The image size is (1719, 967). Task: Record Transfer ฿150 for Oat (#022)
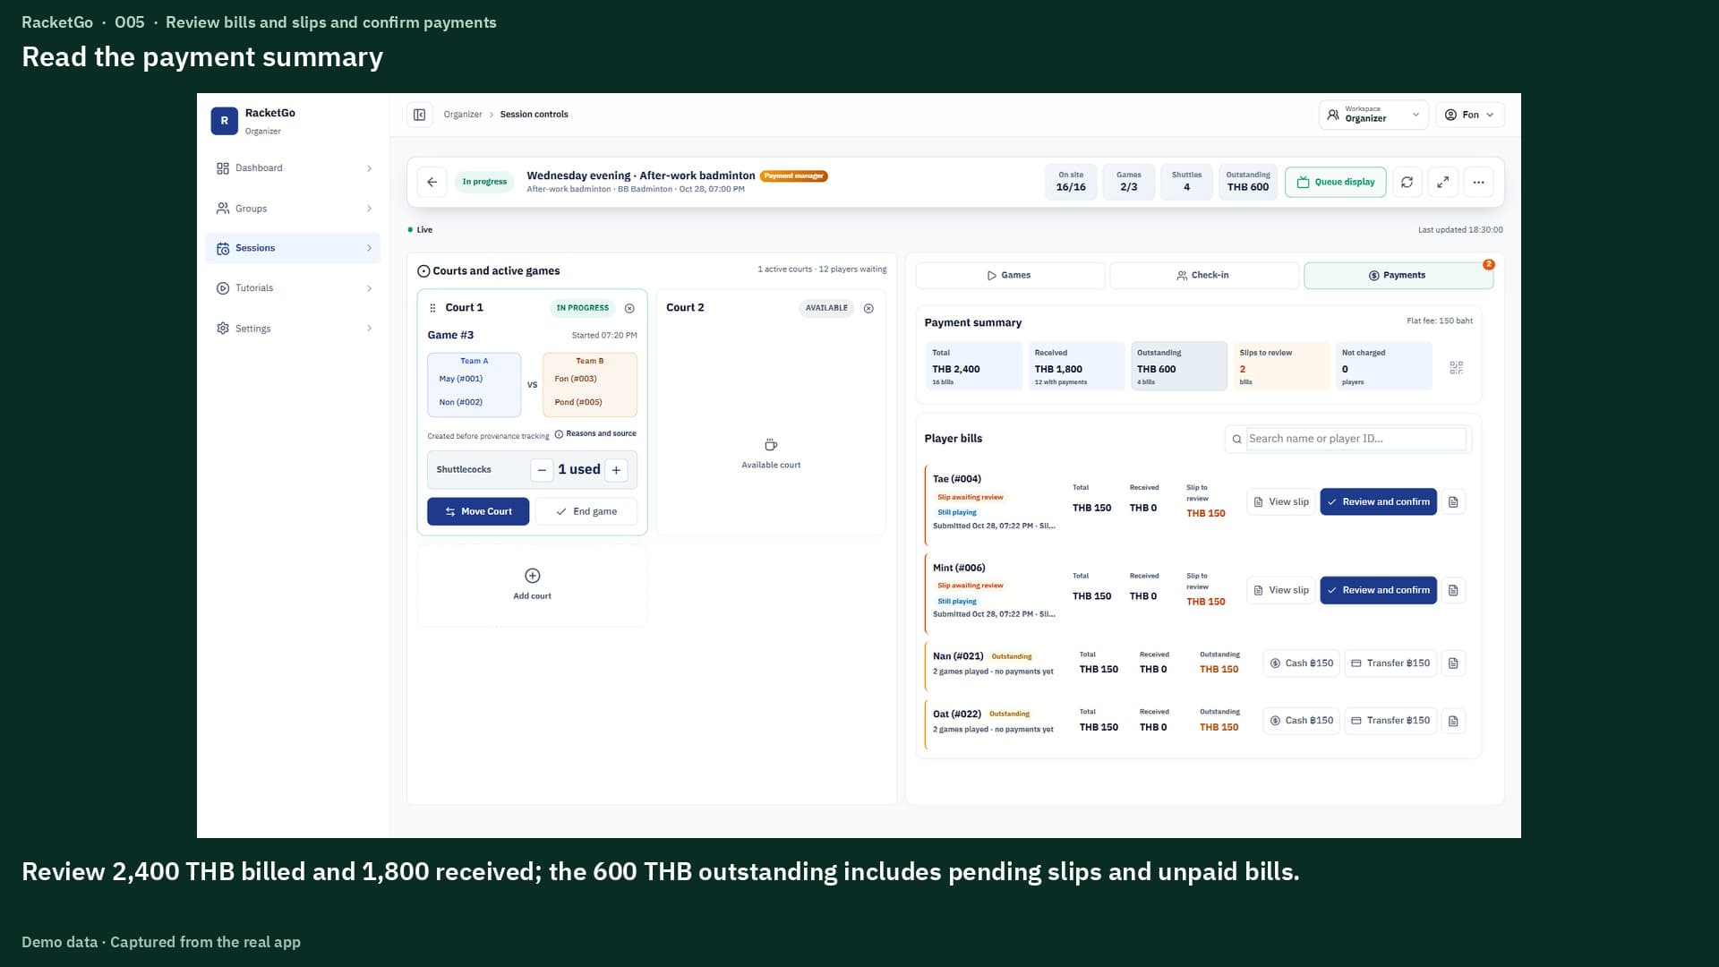point(1390,721)
